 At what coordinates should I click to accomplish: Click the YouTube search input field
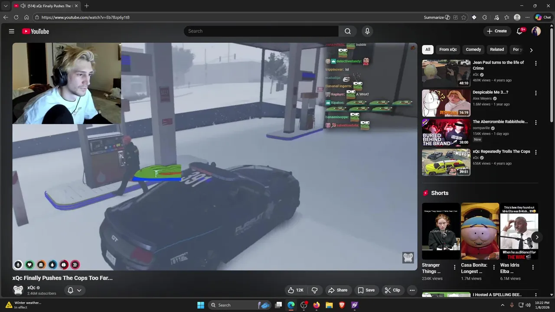[x=261, y=31]
